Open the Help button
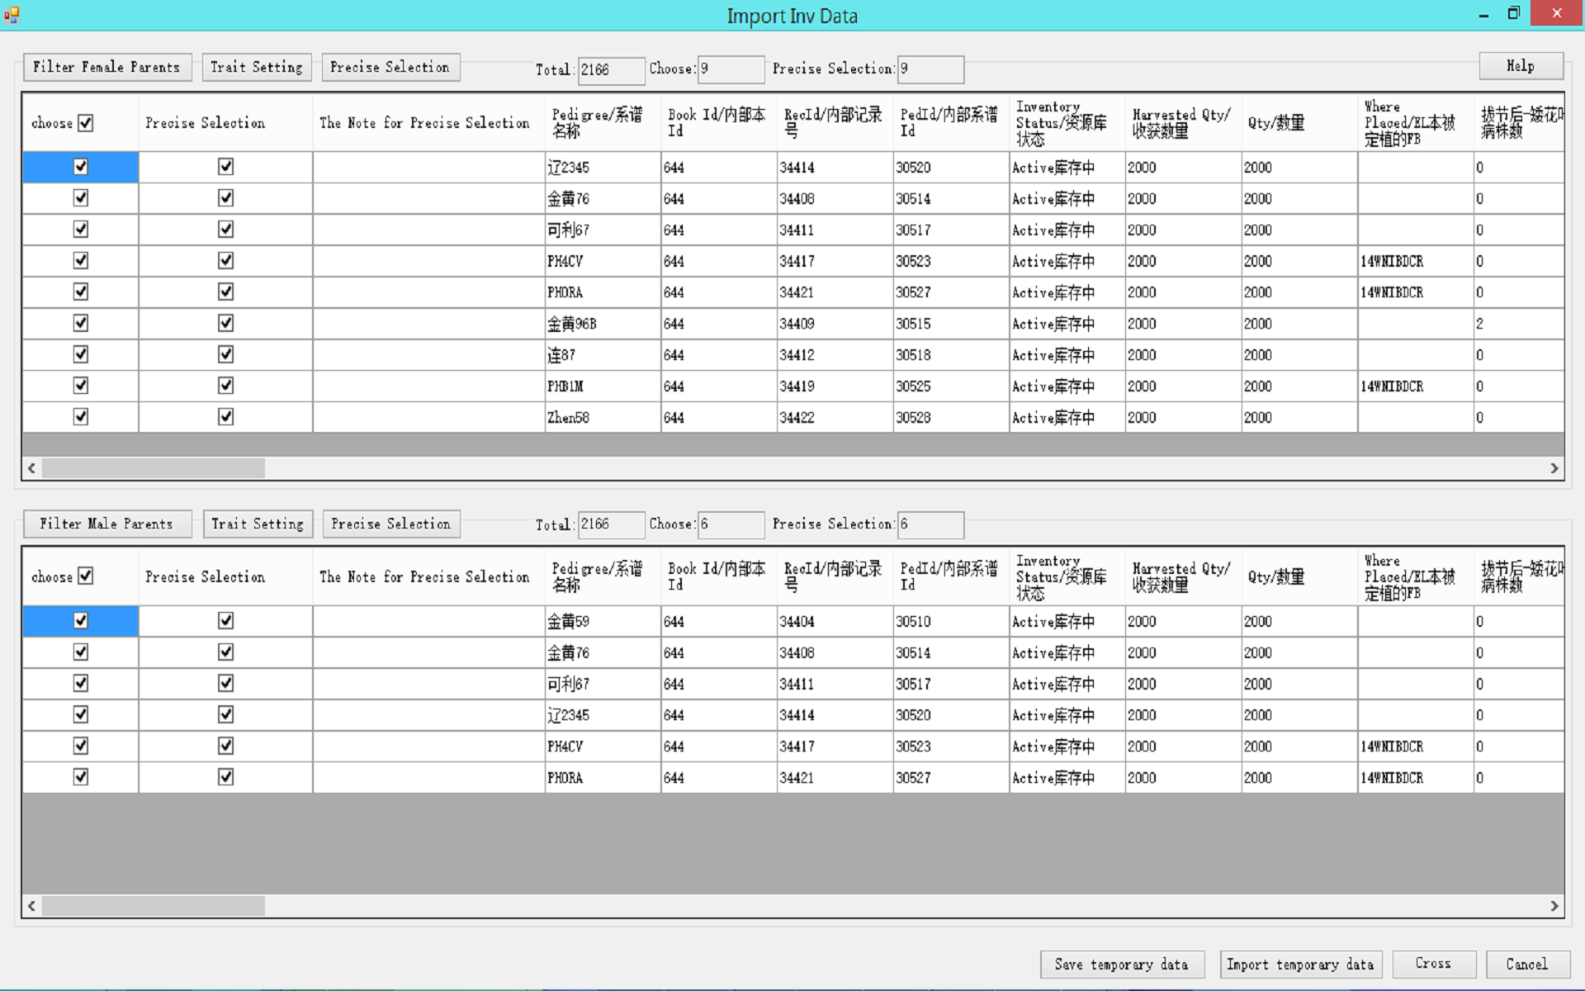This screenshot has width=1585, height=991. [x=1521, y=66]
